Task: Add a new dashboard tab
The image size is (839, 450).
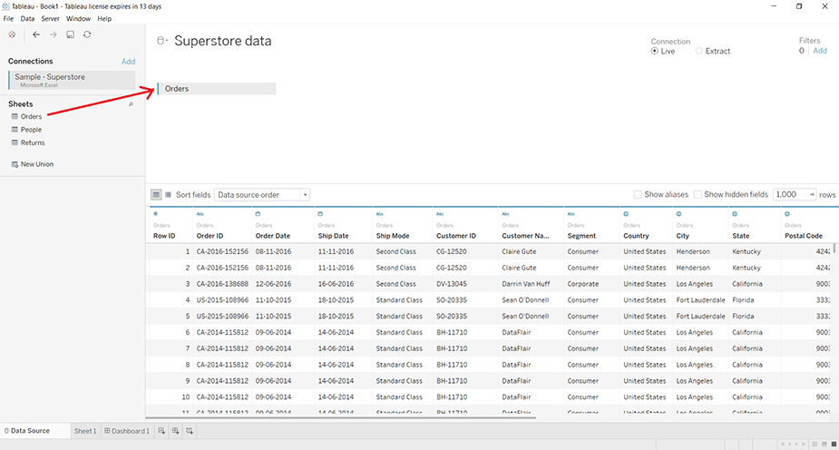Action: [175, 431]
